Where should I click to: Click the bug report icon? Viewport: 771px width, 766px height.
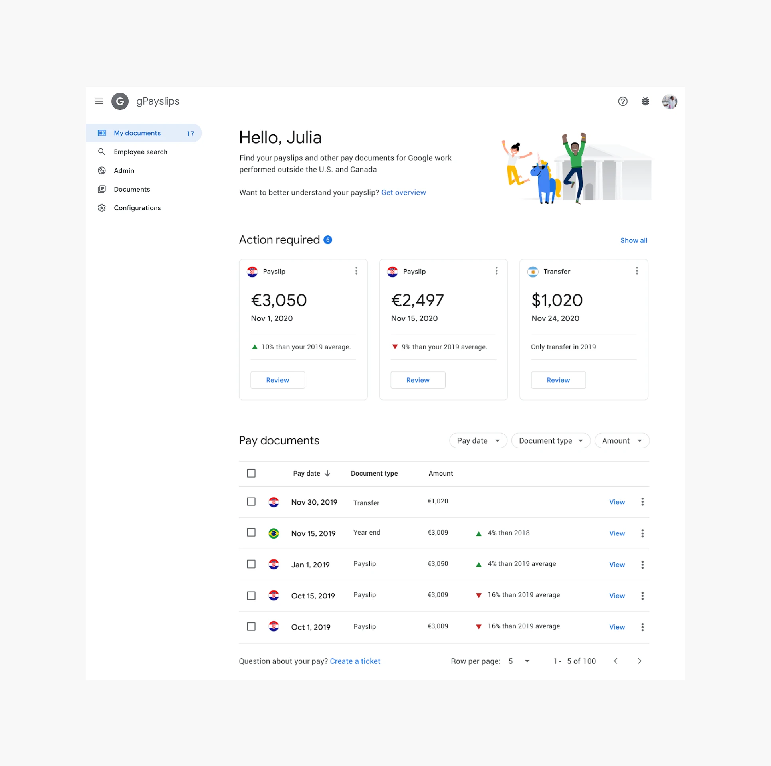[645, 101]
